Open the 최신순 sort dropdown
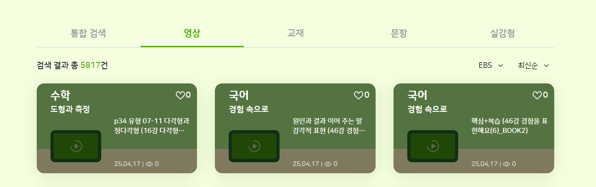 (x=534, y=65)
